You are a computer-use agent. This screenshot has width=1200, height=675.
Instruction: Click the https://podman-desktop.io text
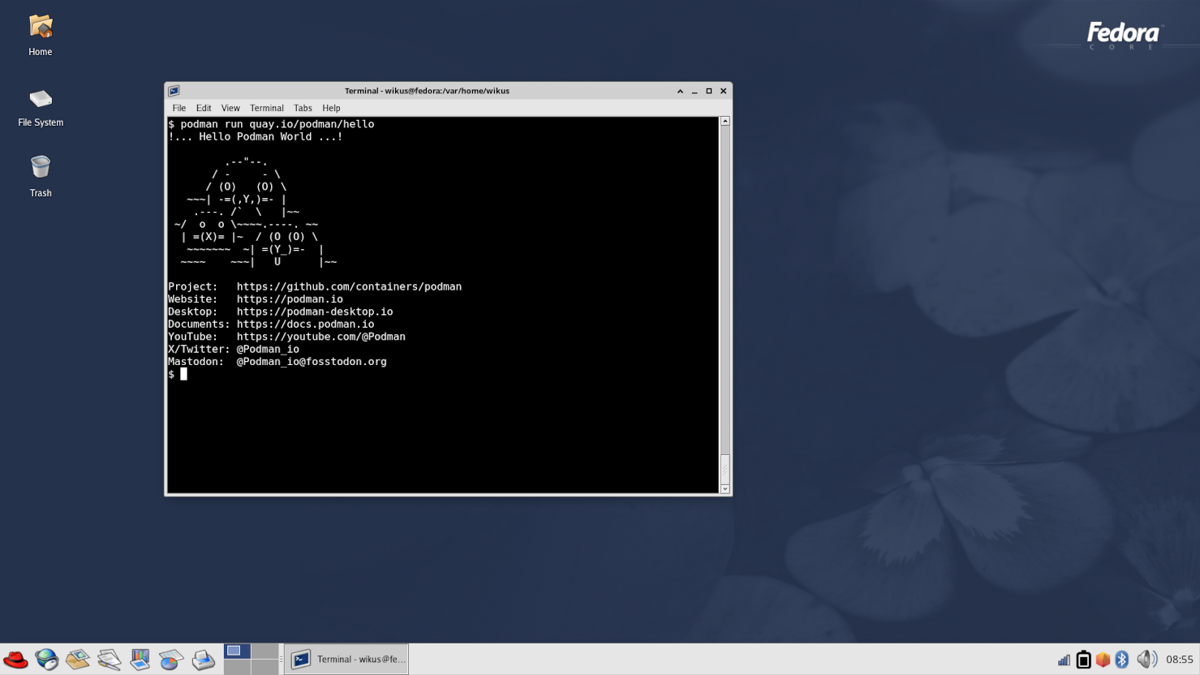[x=315, y=312]
